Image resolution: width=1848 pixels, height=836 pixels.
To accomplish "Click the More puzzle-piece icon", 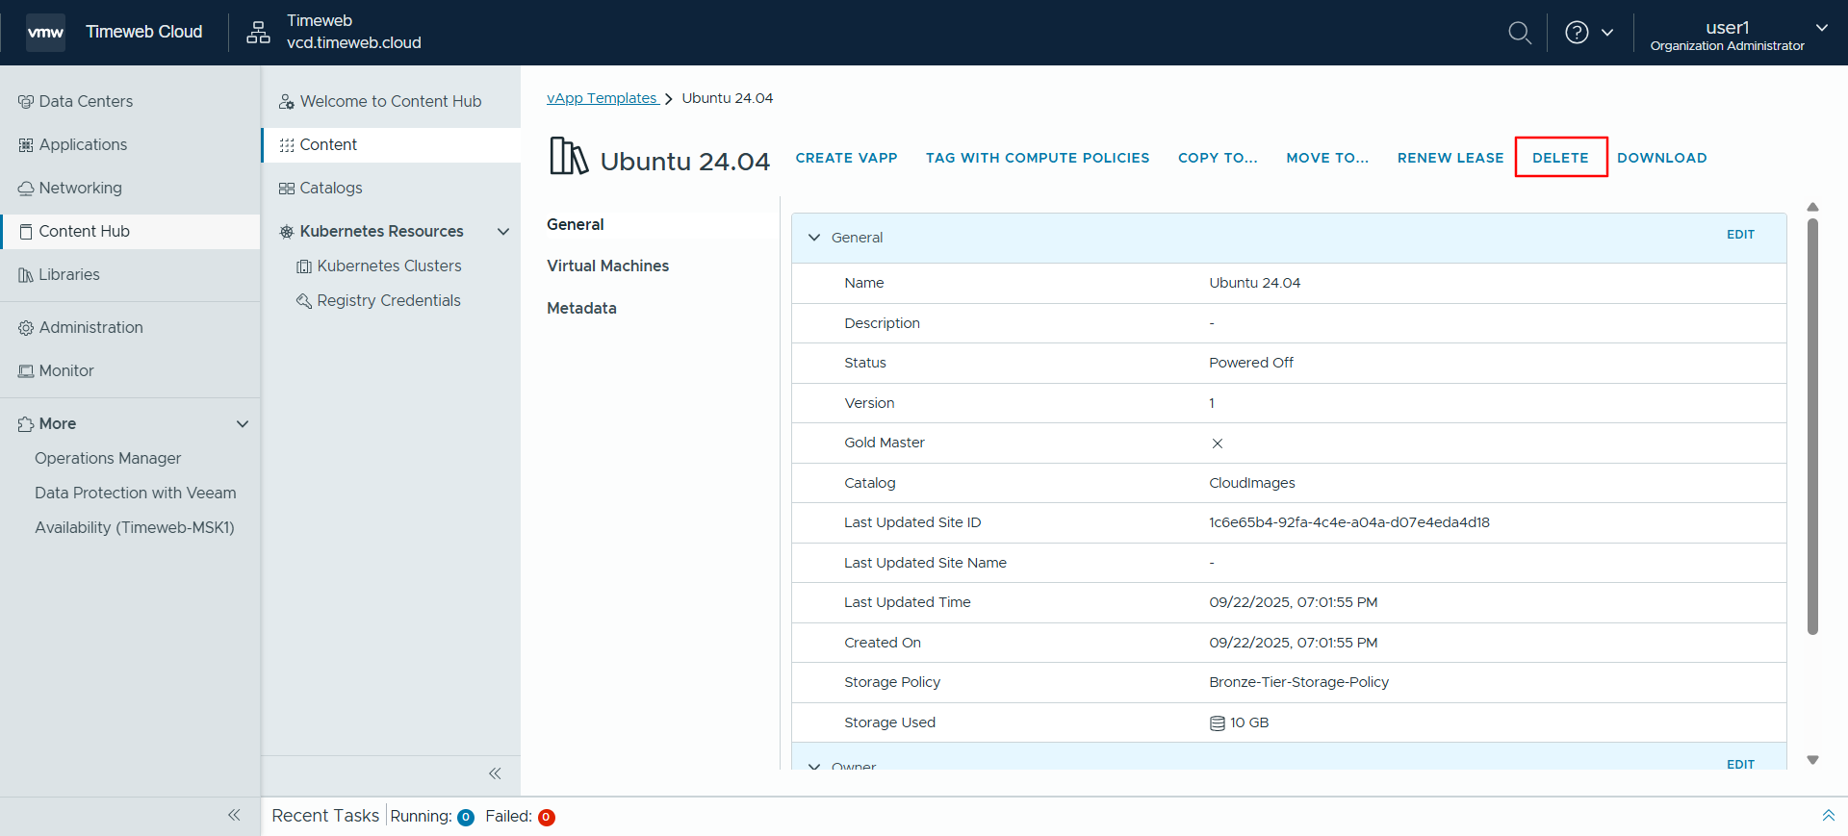I will click(x=26, y=424).
